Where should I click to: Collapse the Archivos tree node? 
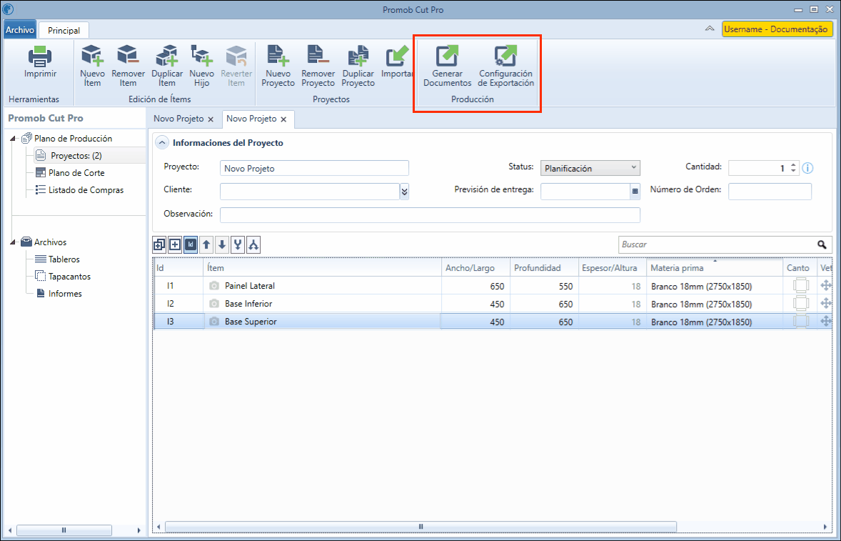[x=13, y=242]
